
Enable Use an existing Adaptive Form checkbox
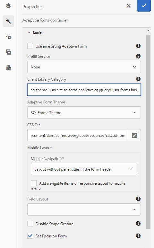[x=30, y=46]
